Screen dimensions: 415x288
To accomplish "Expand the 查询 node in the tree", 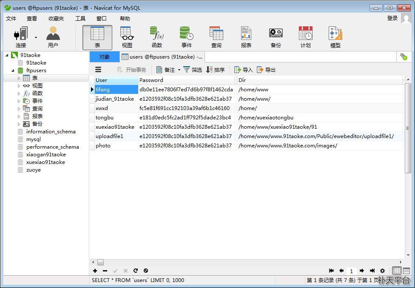I will [x=19, y=109].
